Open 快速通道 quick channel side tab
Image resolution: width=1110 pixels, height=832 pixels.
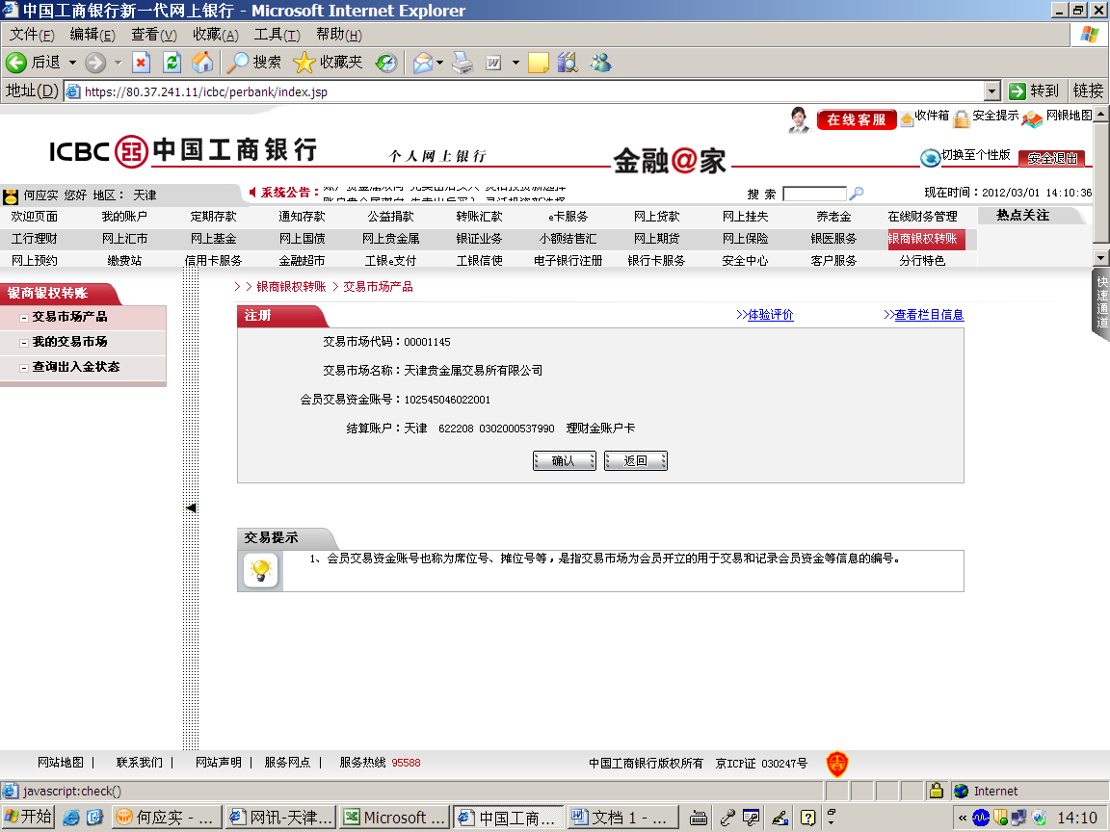click(x=1100, y=302)
